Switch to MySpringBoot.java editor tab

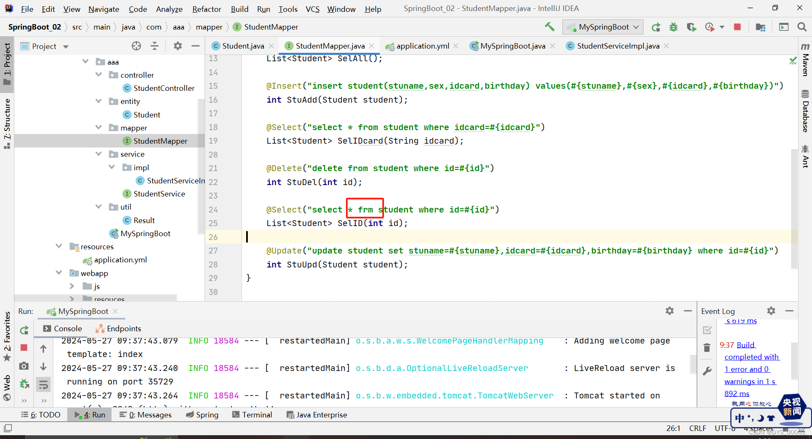(x=513, y=46)
